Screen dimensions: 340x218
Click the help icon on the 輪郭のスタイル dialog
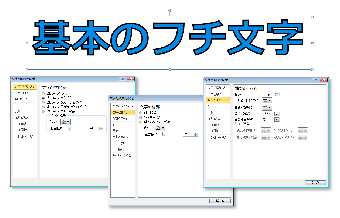[x=316, y=80]
